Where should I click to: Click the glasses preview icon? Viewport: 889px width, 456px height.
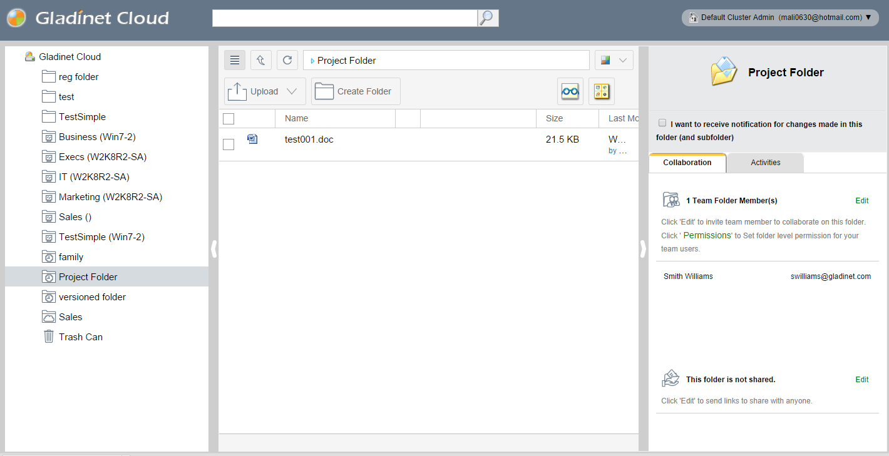[x=570, y=91]
